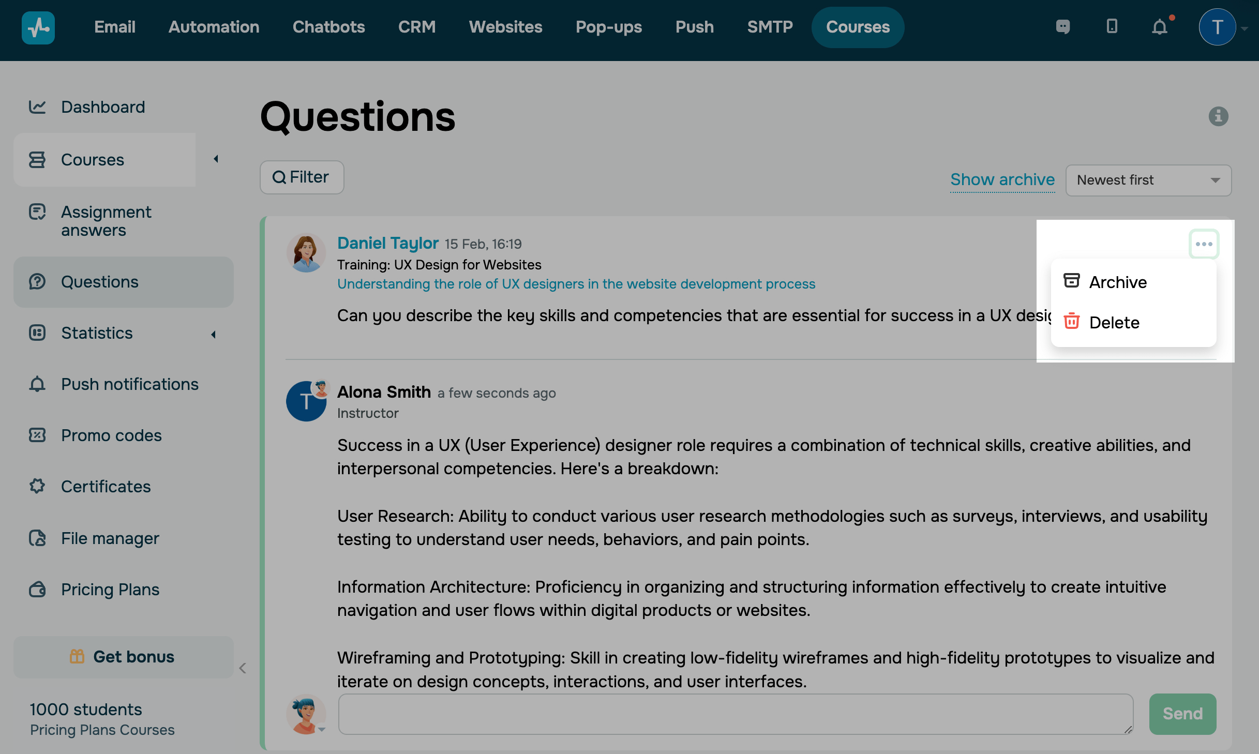Switch to the Automation tab

(214, 27)
